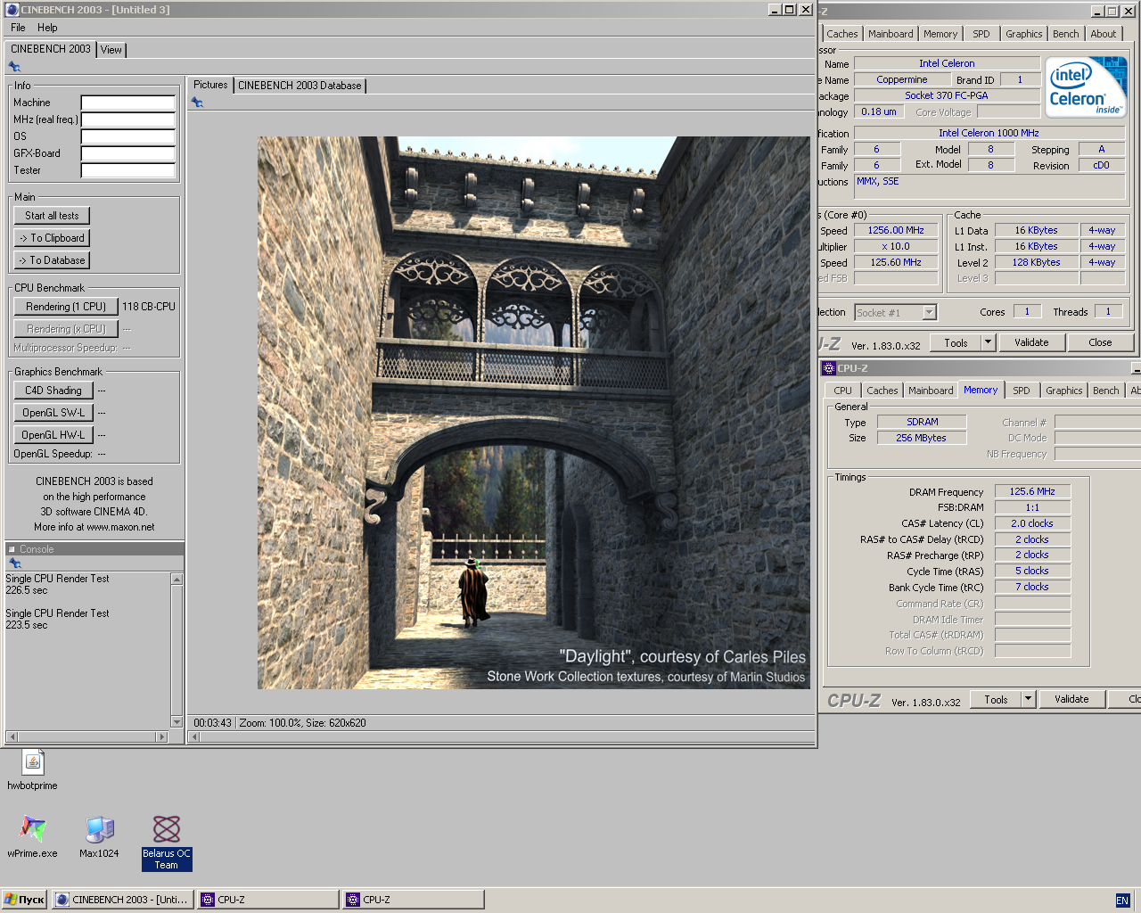
Task: Click the EN language indicator in the tray
Action: [1122, 901]
